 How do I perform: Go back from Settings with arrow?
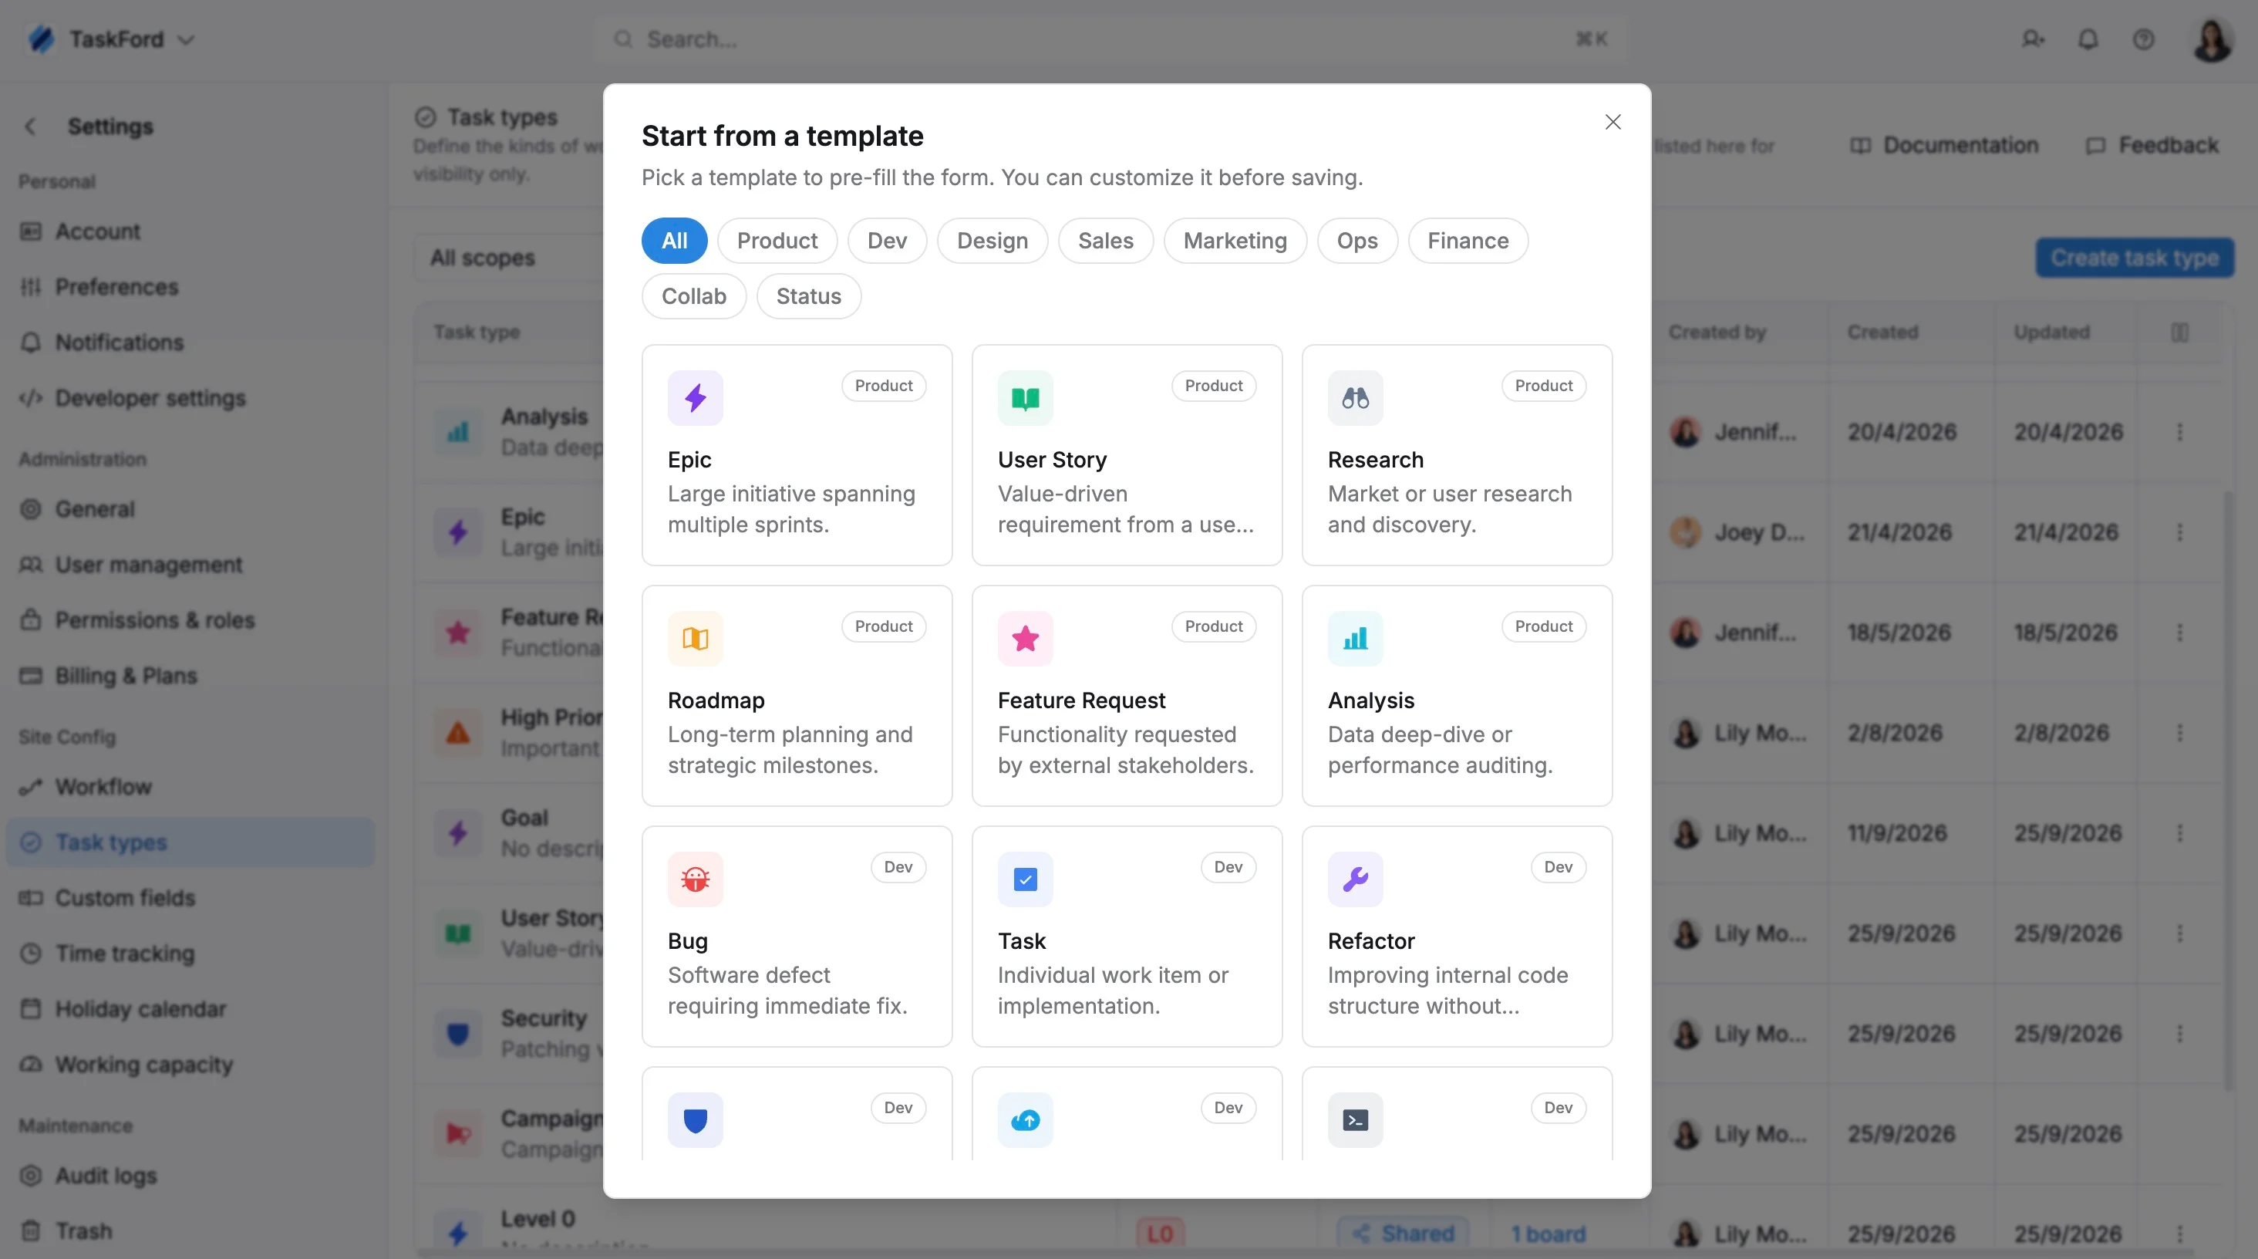click(x=31, y=127)
